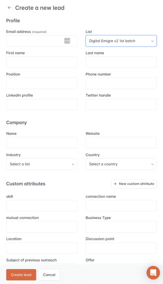Expand the Industry 'Select a list' dropdown
The height and width of the screenshot is (284, 163).
pyautogui.click(x=41, y=164)
